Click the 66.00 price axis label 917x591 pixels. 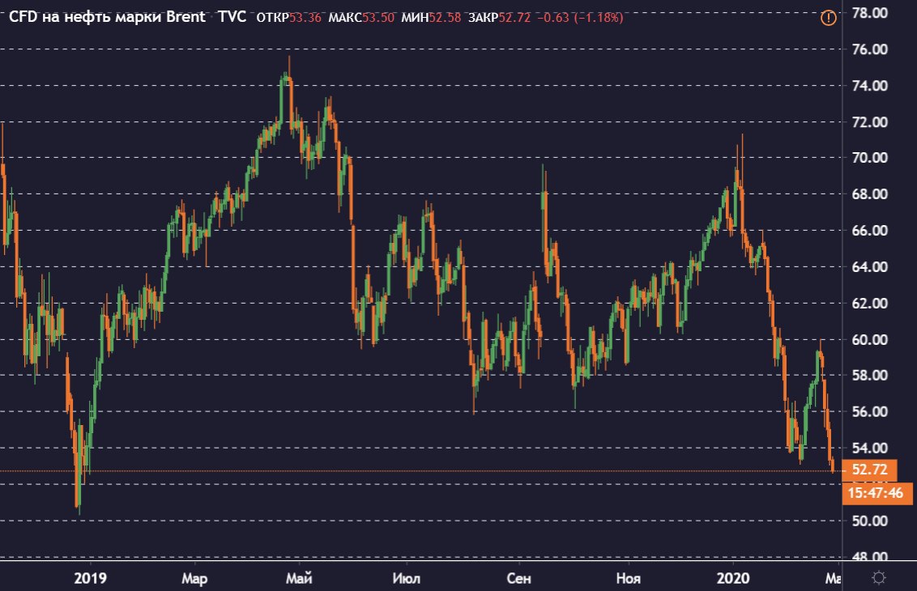tap(870, 230)
